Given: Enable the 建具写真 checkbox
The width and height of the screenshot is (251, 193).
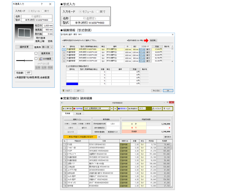Looking at the screenshot, I should coord(36,53).
